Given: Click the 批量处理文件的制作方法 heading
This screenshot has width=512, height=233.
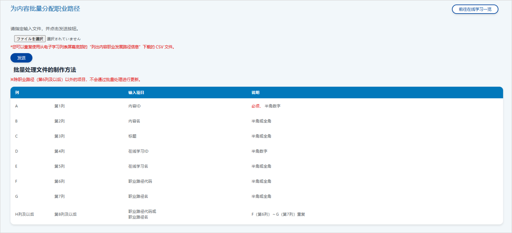Looking at the screenshot, I should [x=45, y=70].
